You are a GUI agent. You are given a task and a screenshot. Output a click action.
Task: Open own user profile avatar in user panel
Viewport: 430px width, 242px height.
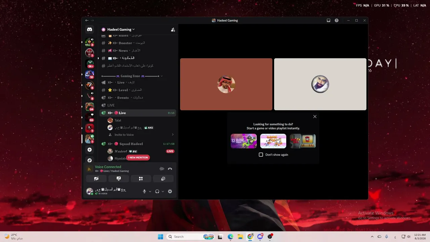tap(89, 191)
